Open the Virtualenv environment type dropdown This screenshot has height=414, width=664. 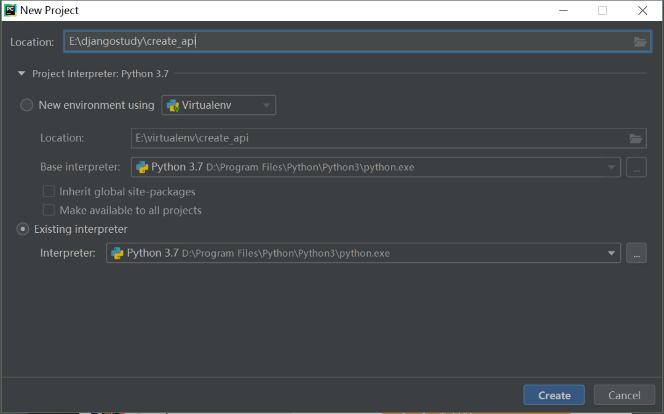point(218,105)
